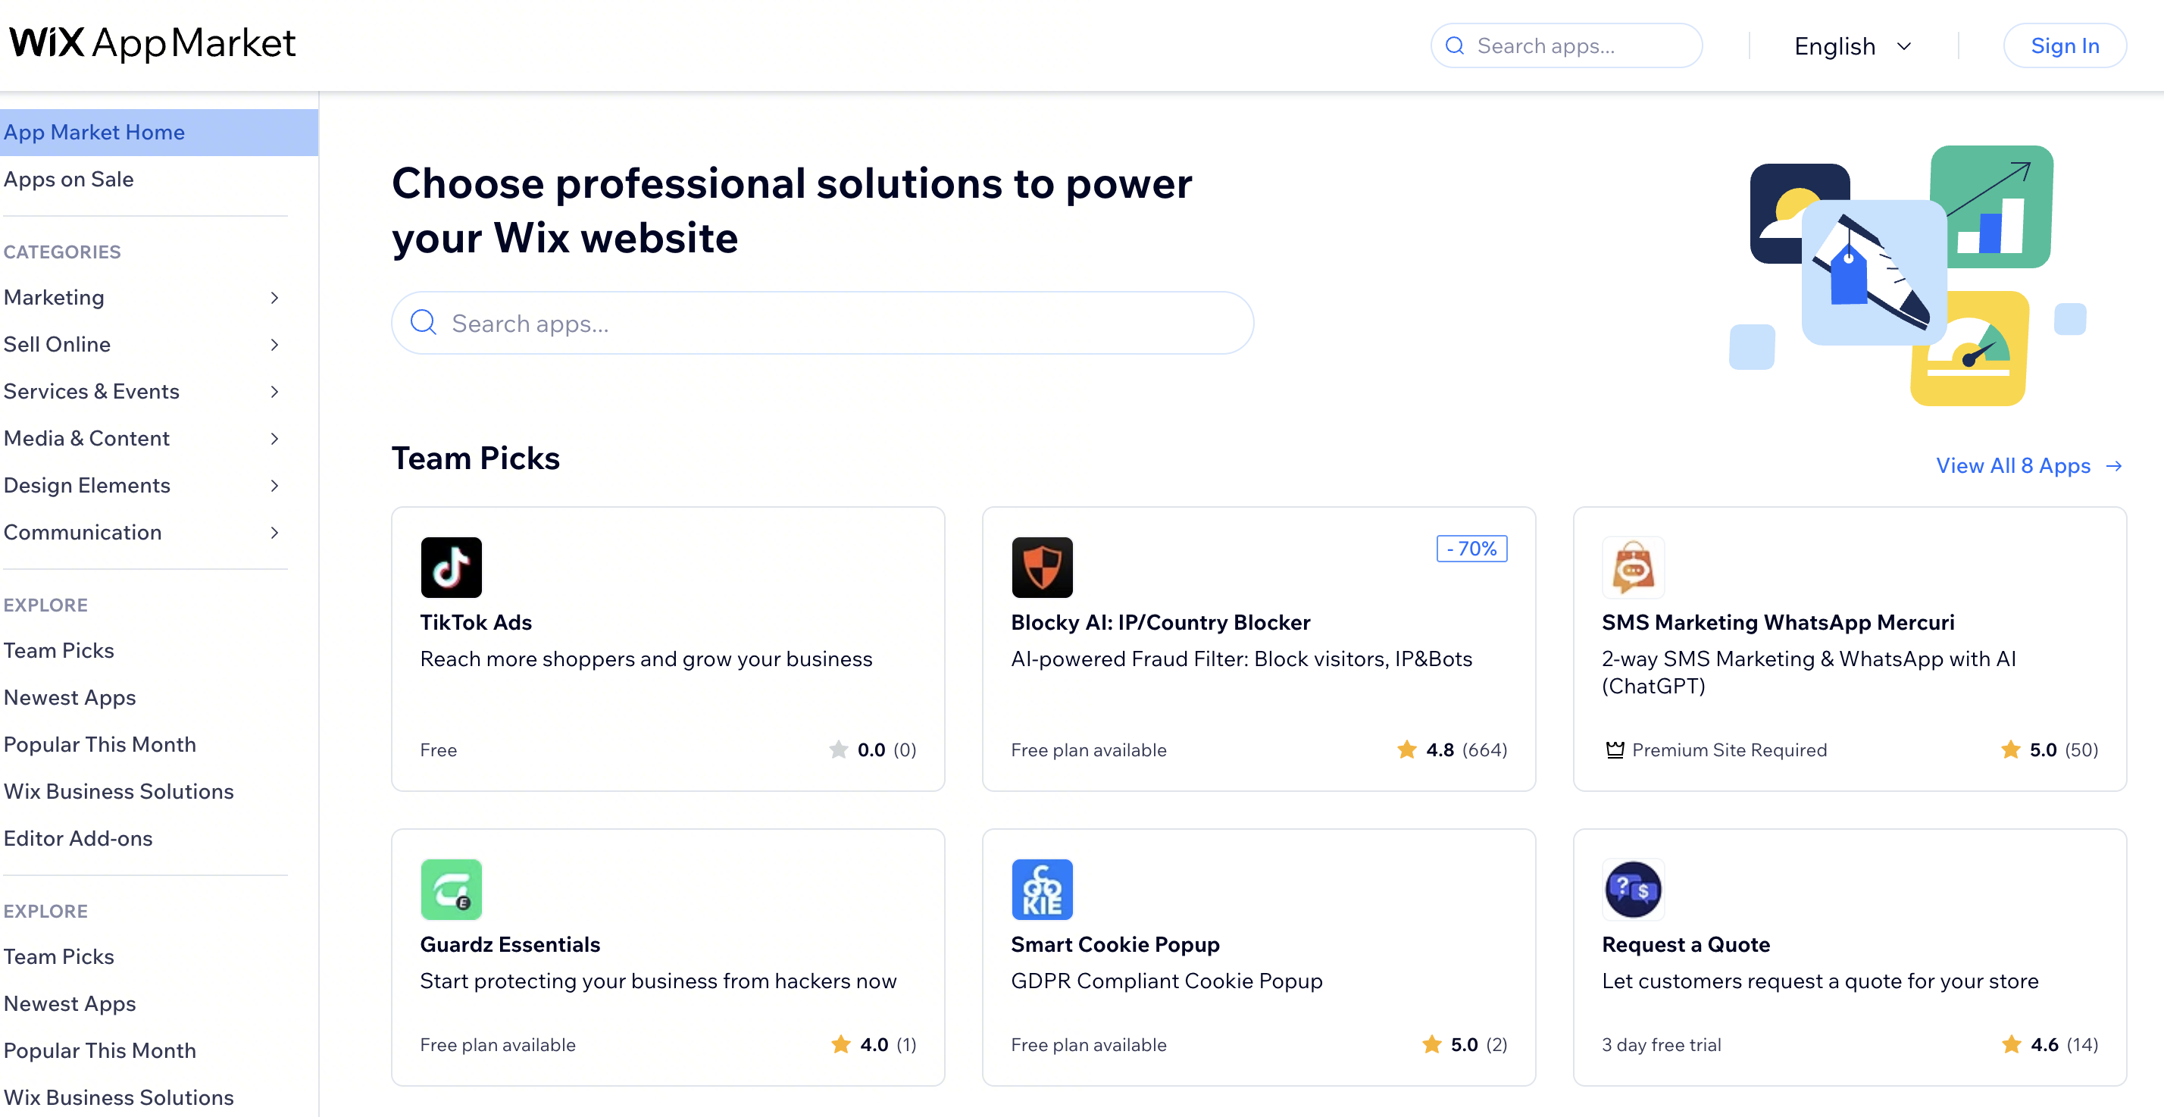
Task: Open the Services & Events category
Action: click(92, 391)
